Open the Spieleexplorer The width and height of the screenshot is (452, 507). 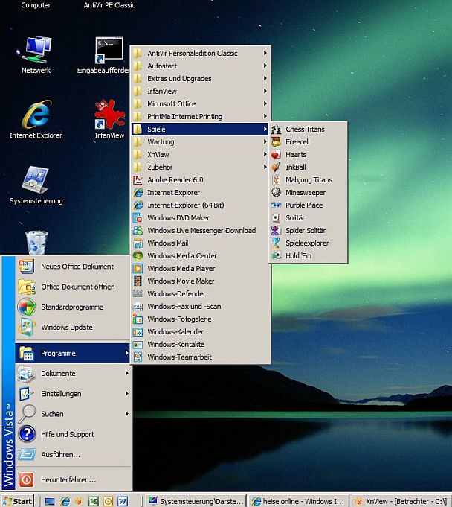click(308, 243)
